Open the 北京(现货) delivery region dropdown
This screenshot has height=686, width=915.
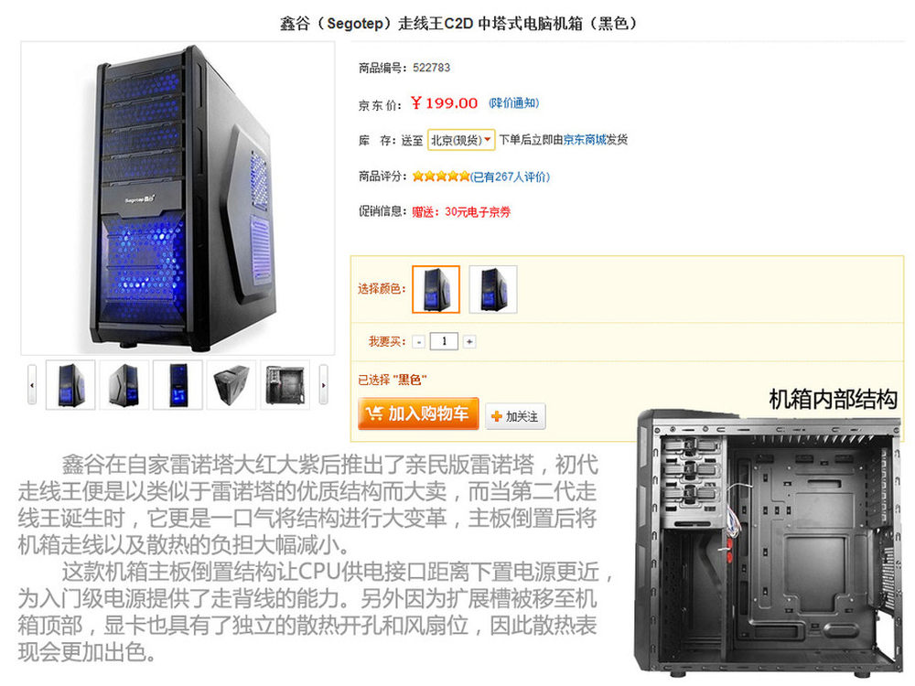click(461, 140)
